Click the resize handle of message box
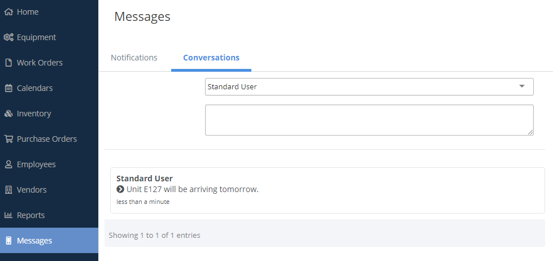The height and width of the screenshot is (261, 553). pyautogui.click(x=530, y=132)
